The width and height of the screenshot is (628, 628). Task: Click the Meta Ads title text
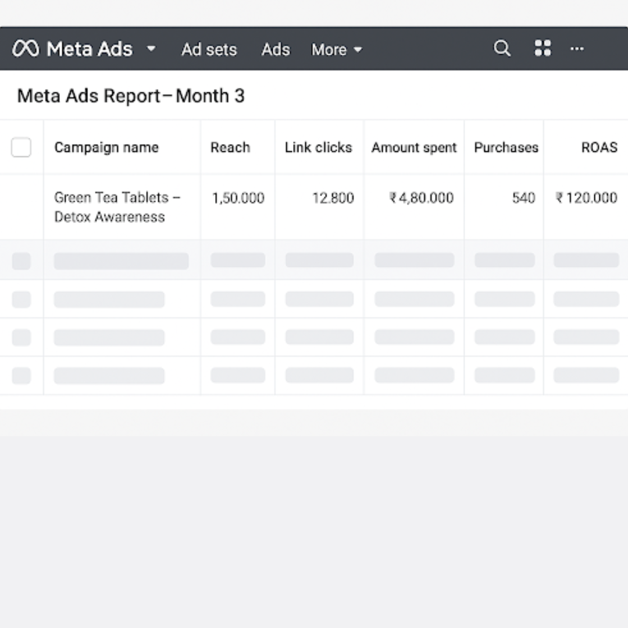90,49
